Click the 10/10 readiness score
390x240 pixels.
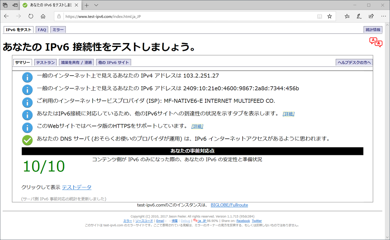(44, 167)
